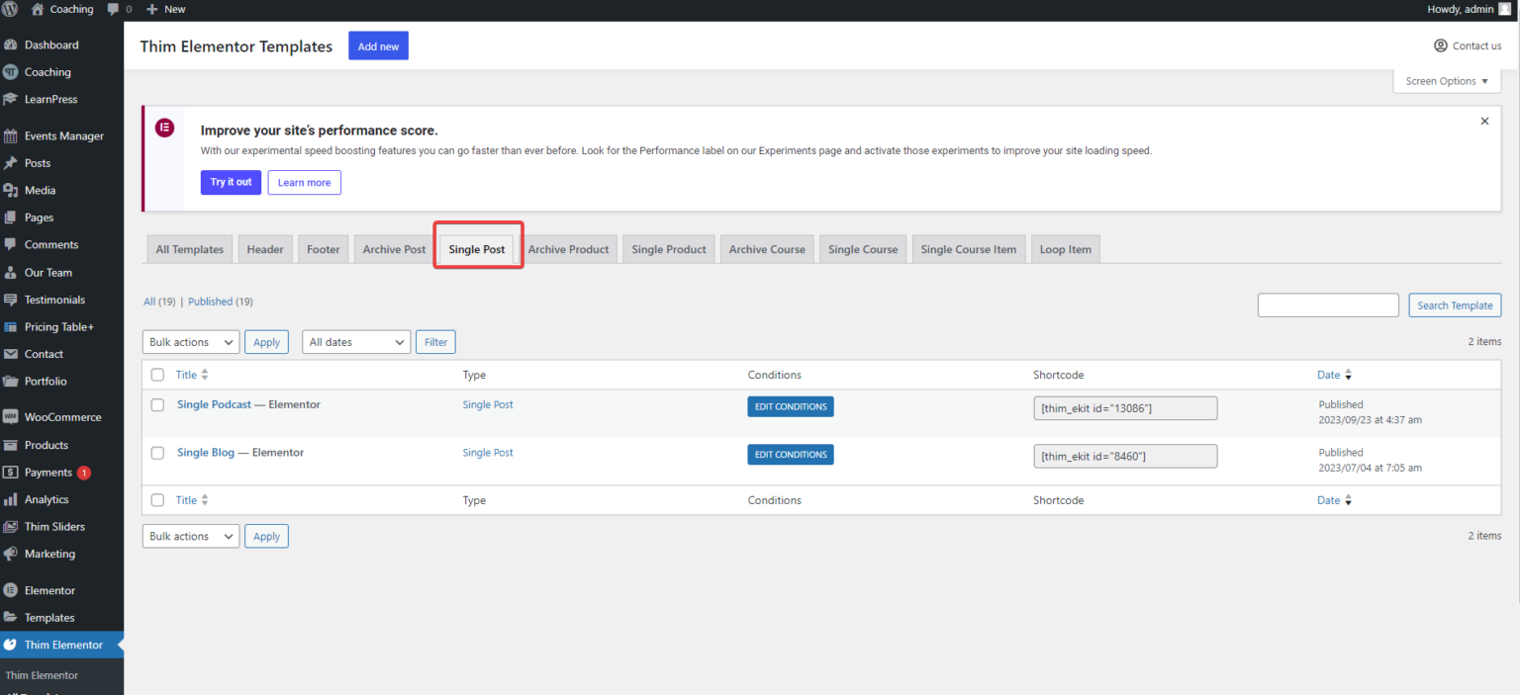Image resolution: width=1520 pixels, height=695 pixels.
Task: Click the top Apply button
Action: coord(266,342)
